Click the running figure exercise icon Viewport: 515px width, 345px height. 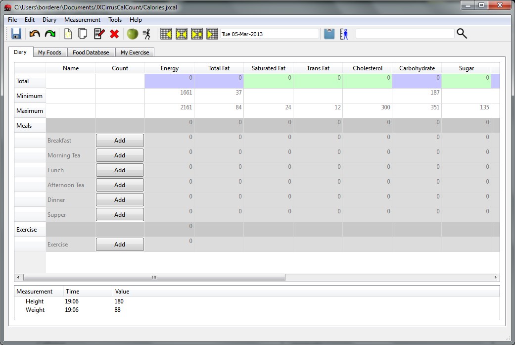tap(146, 34)
